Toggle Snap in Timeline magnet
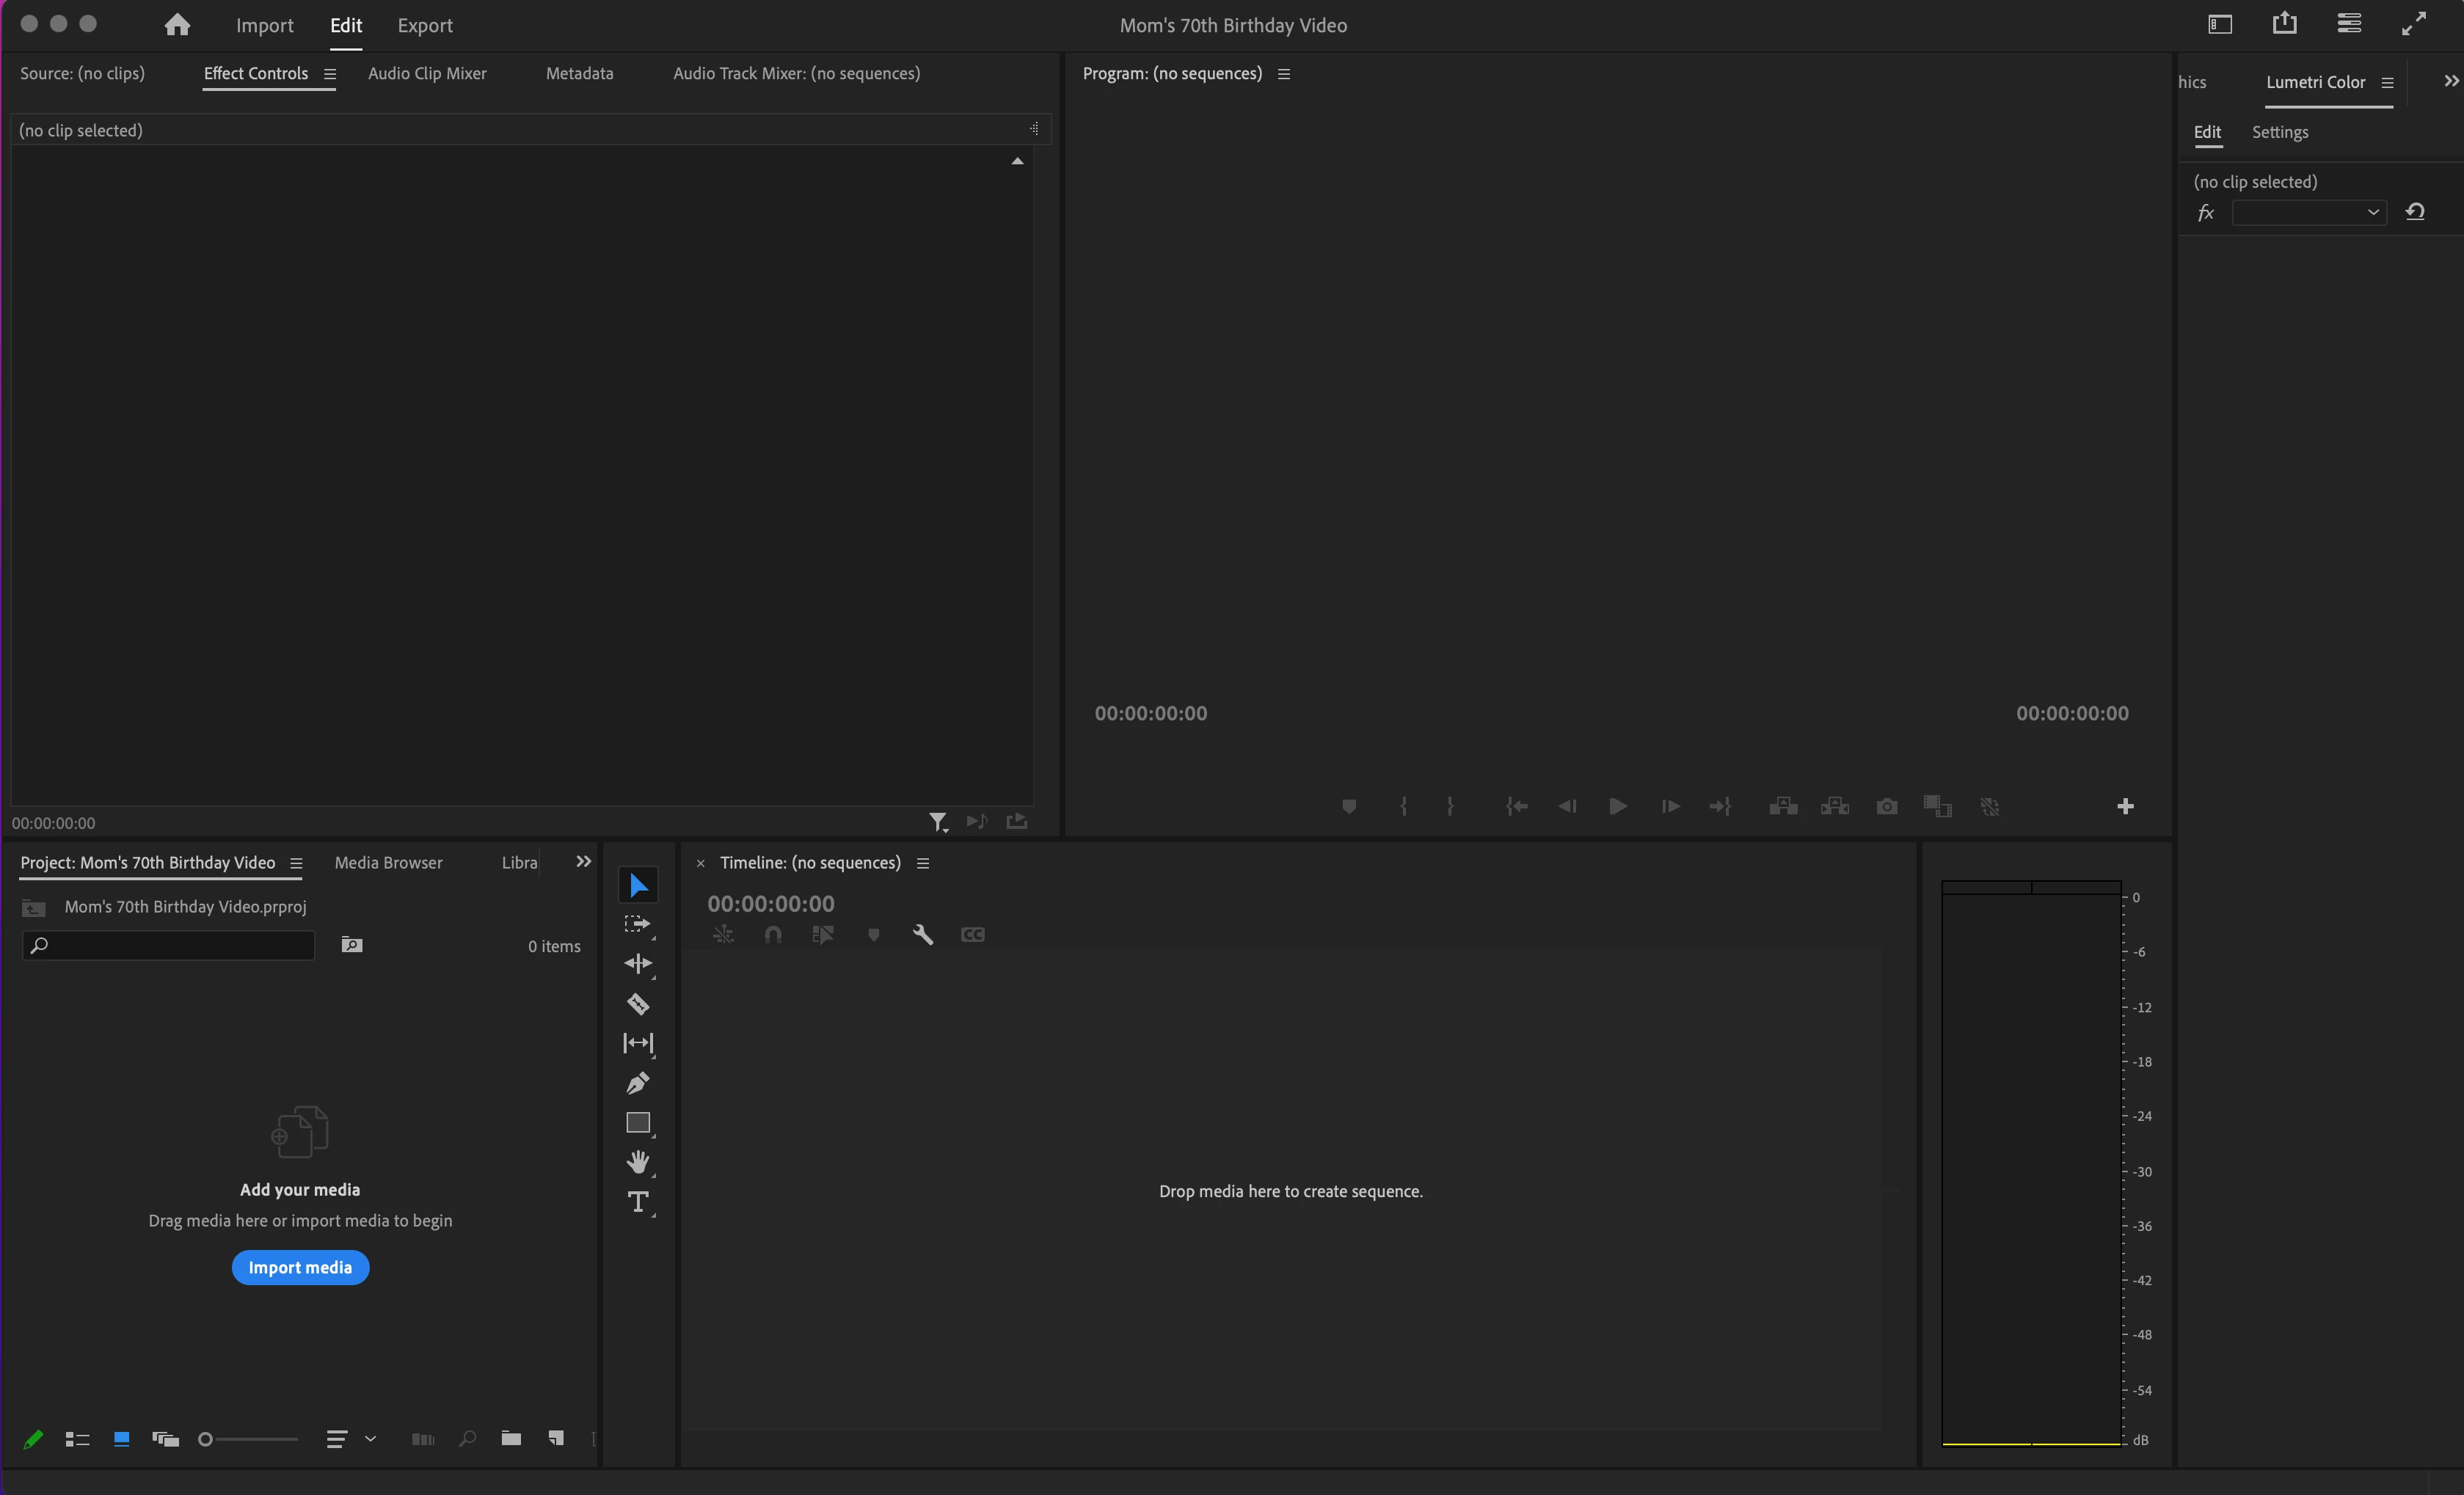 [x=773, y=934]
